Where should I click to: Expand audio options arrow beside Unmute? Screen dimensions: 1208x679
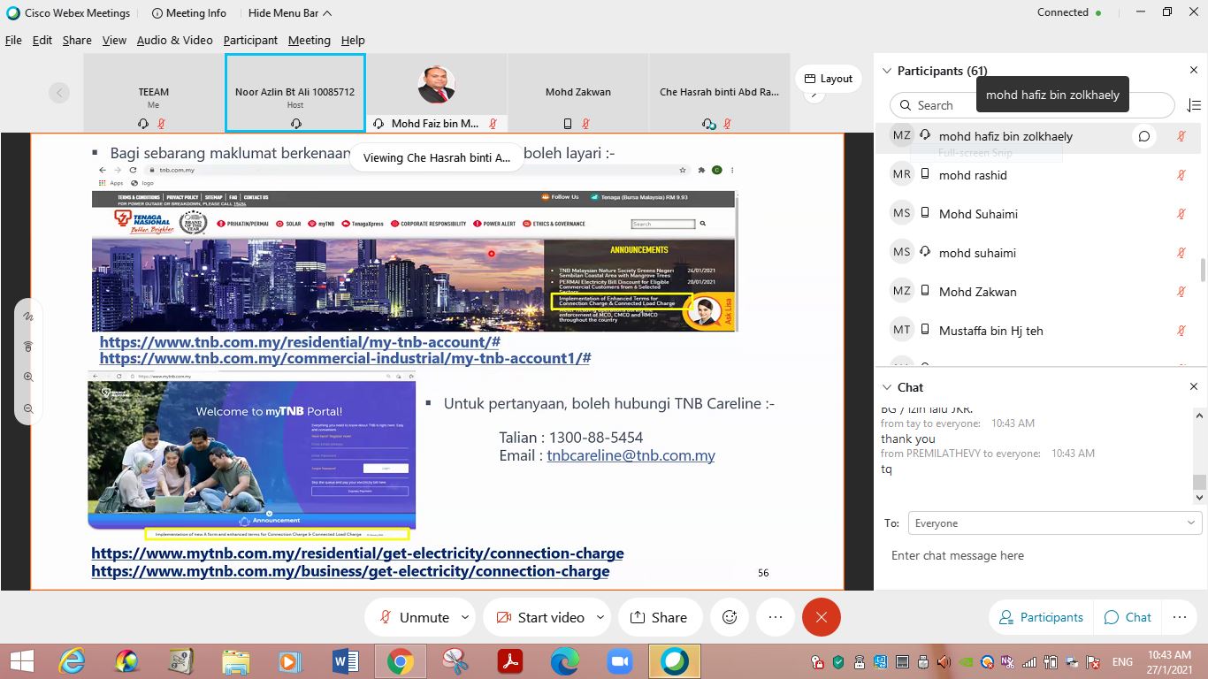pos(465,617)
